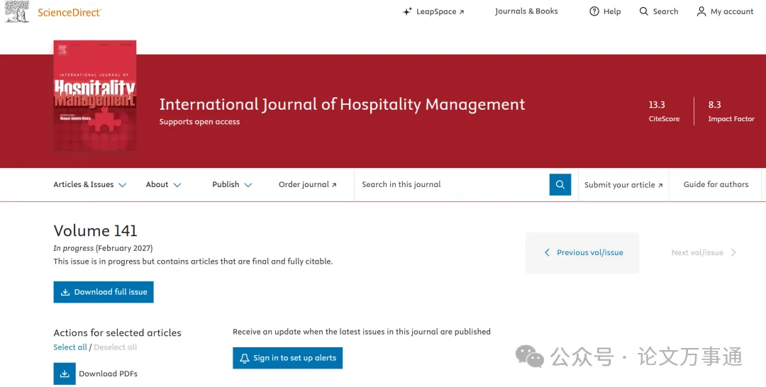The width and height of the screenshot is (766, 387).
Task: Open Guide for authors
Action: tap(716, 184)
